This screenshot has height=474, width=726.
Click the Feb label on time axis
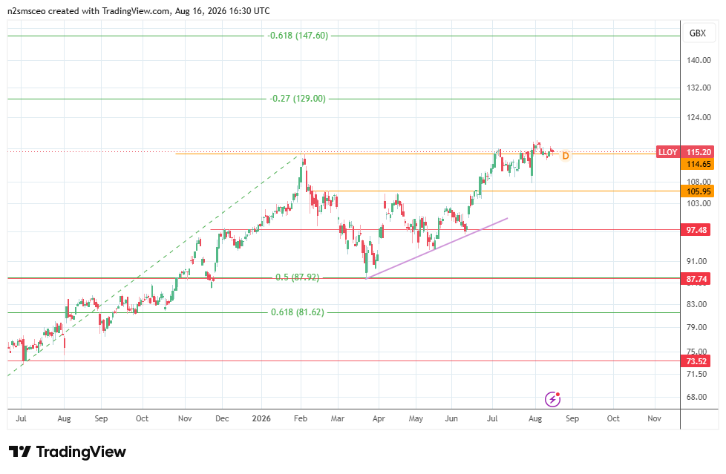click(301, 418)
